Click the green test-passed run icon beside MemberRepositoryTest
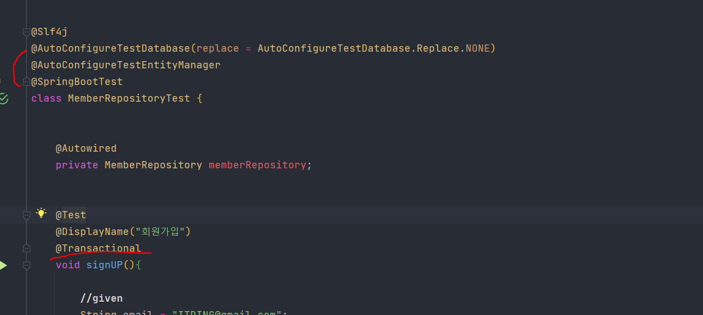 click(3, 98)
